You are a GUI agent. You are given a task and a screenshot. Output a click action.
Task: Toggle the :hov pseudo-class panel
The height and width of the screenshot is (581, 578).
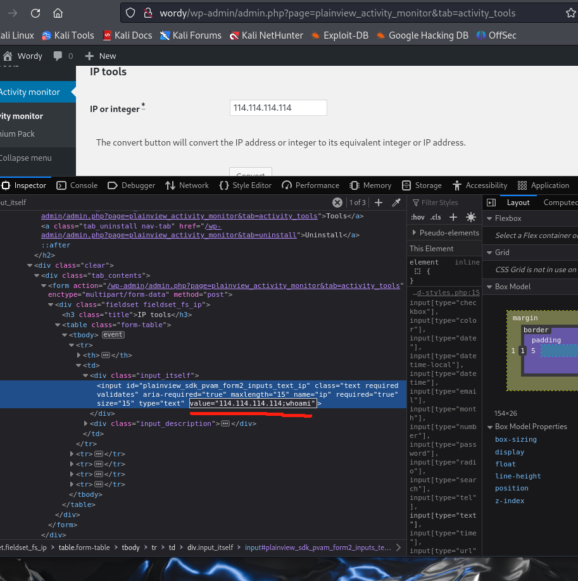(x=417, y=217)
